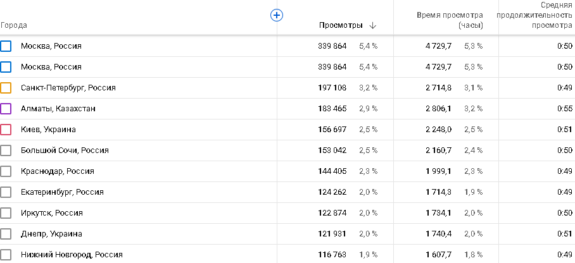Click the Время просмотра (часы) column header
The height and width of the screenshot is (263, 575).
click(450, 20)
